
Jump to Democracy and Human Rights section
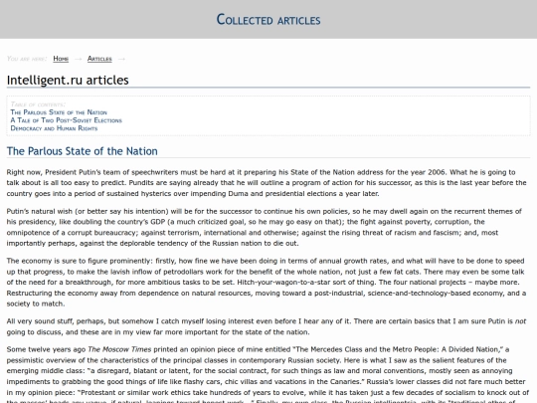click(x=54, y=128)
